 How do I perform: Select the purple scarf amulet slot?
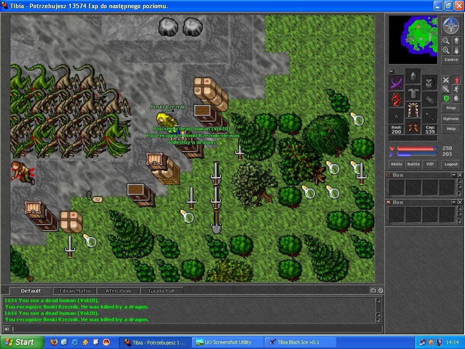[x=396, y=83]
